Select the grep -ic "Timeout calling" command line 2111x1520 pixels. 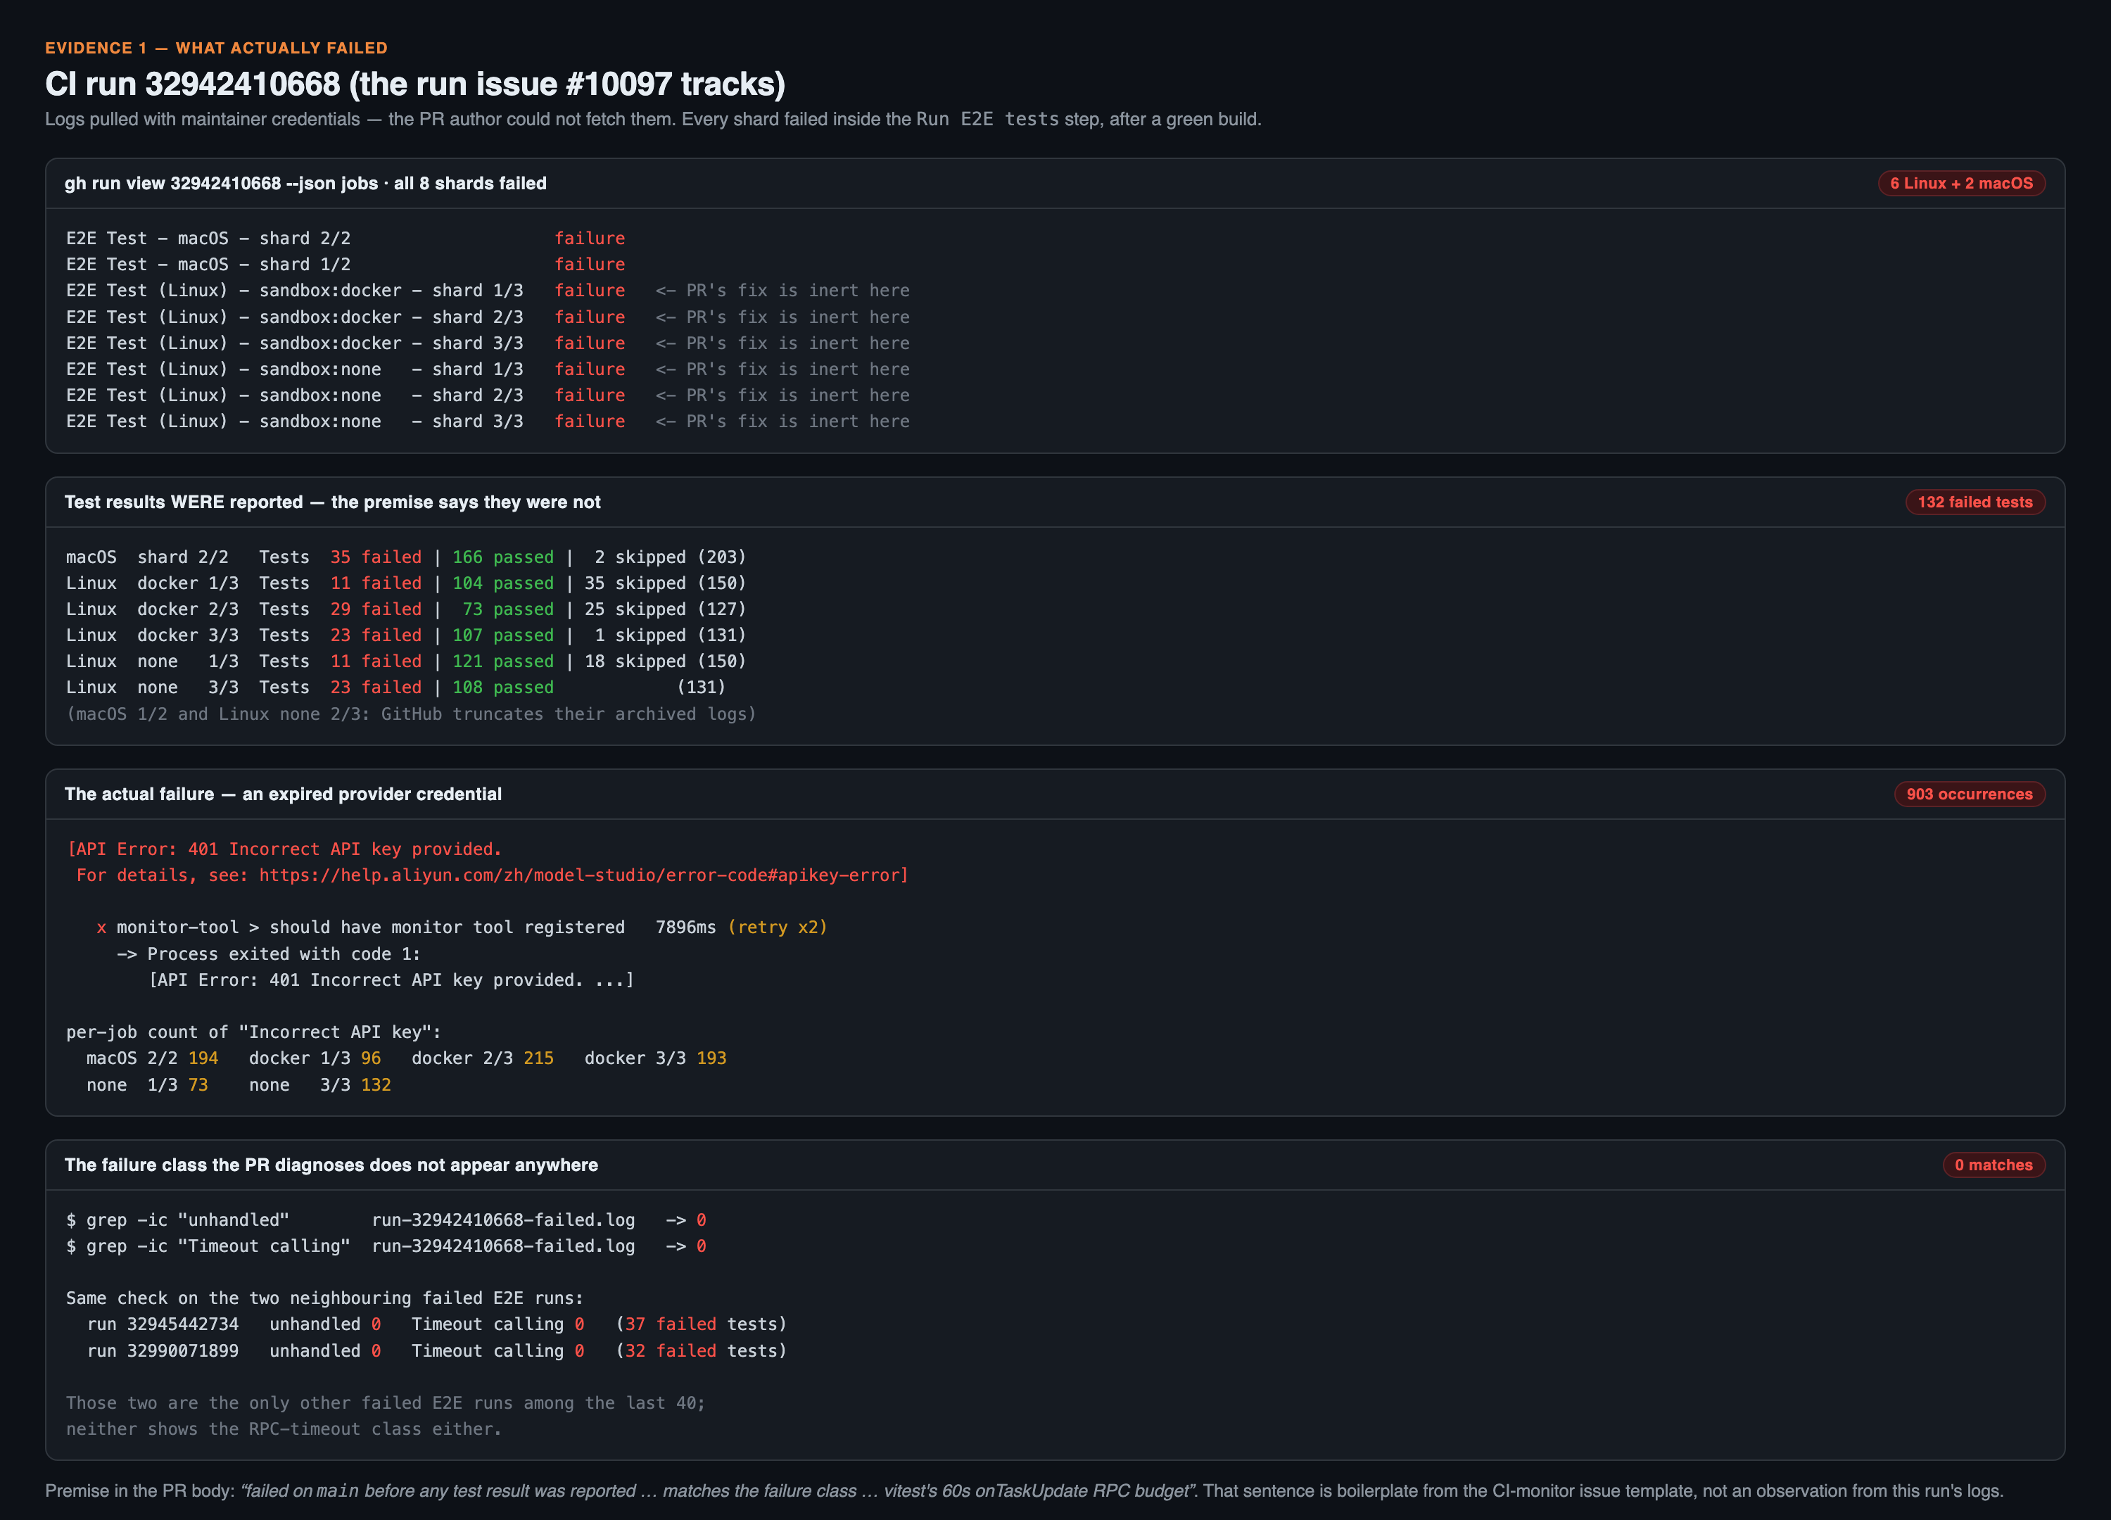(386, 1246)
